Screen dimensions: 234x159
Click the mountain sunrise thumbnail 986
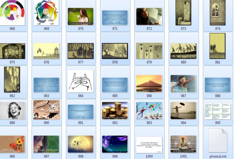click(x=149, y=84)
